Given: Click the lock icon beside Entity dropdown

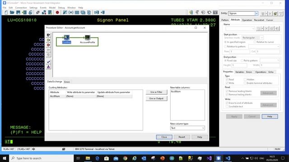Looking at the screenshot, I should 275,13.
